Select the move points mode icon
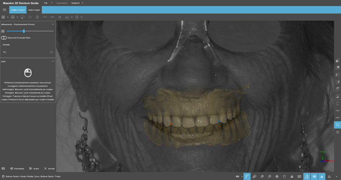Viewport: 341px width, 180px height. (254, 177)
